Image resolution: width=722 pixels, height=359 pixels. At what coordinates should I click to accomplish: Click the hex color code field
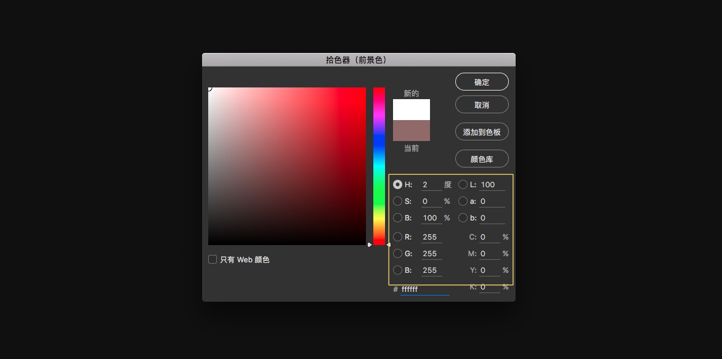click(x=424, y=289)
